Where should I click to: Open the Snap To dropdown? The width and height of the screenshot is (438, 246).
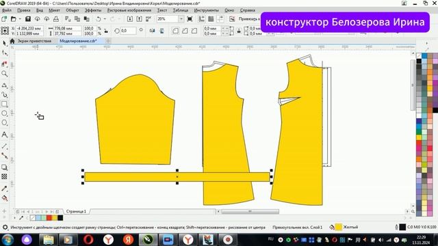tap(249, 19)
